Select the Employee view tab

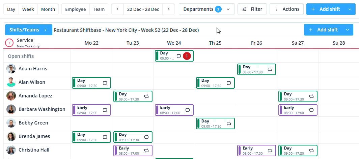[x=76, y=9]
